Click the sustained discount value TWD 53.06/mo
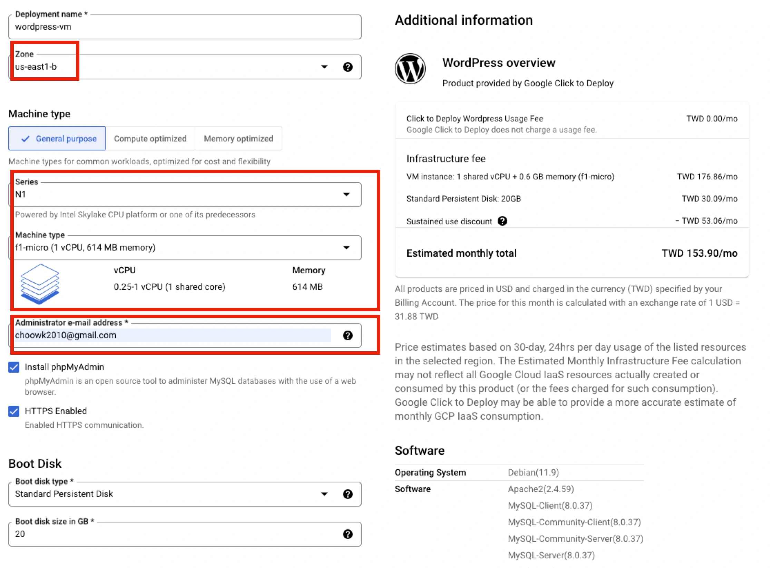Viewport: 773px width, 568px height. [706, 221]
